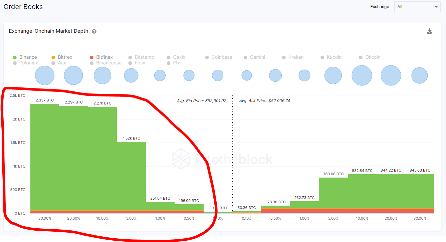
Task: Enable Gemini series in legend
Action: coord(254,57)
